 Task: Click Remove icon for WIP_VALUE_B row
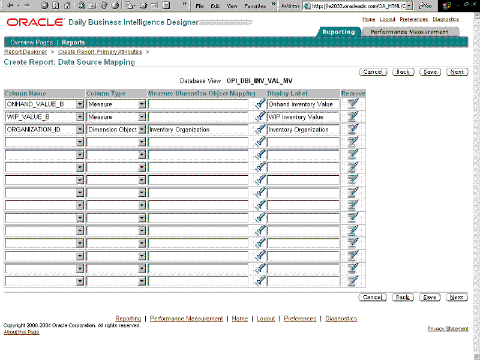(x=353, y=116)
